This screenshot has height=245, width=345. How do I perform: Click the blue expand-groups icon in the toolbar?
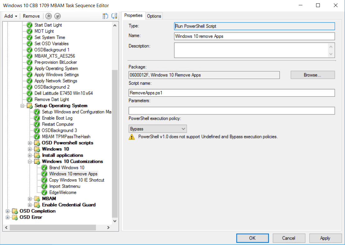click(x=114, y=16)
